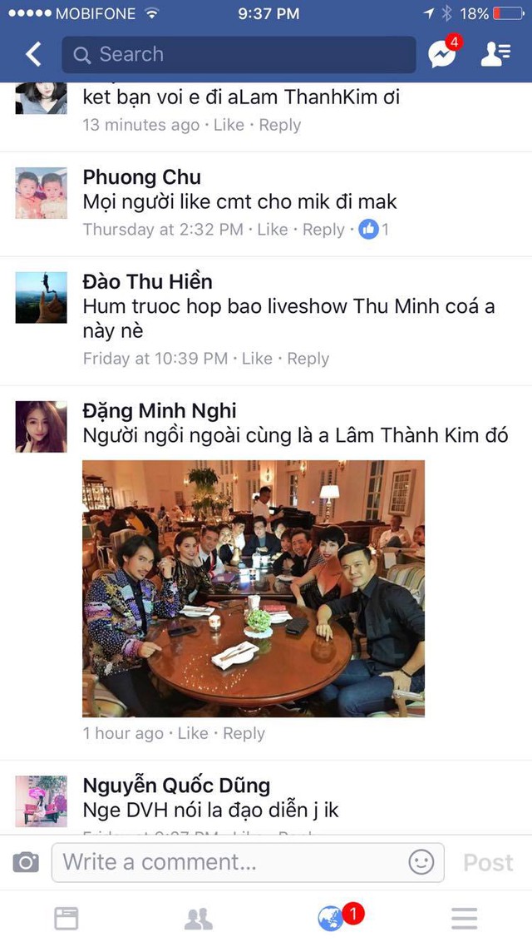Screen dimensions: 532x947
Task: Tap Write a comment field
Action: 248,862
